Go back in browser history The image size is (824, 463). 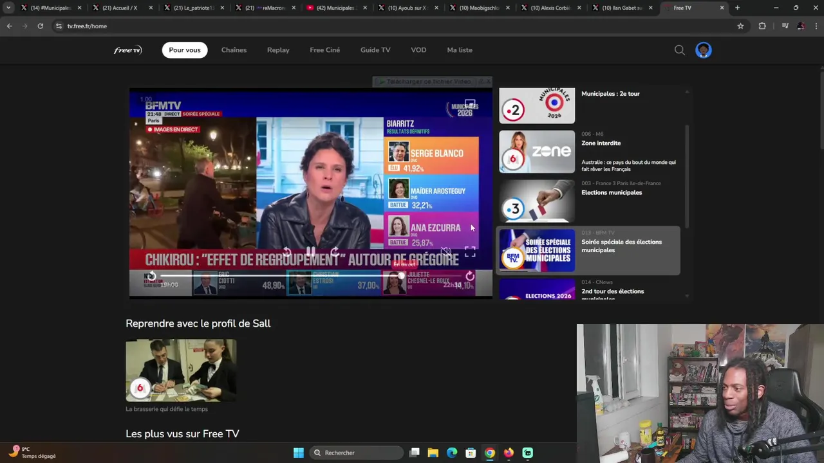pyautogui.click(x=9, y=26)
